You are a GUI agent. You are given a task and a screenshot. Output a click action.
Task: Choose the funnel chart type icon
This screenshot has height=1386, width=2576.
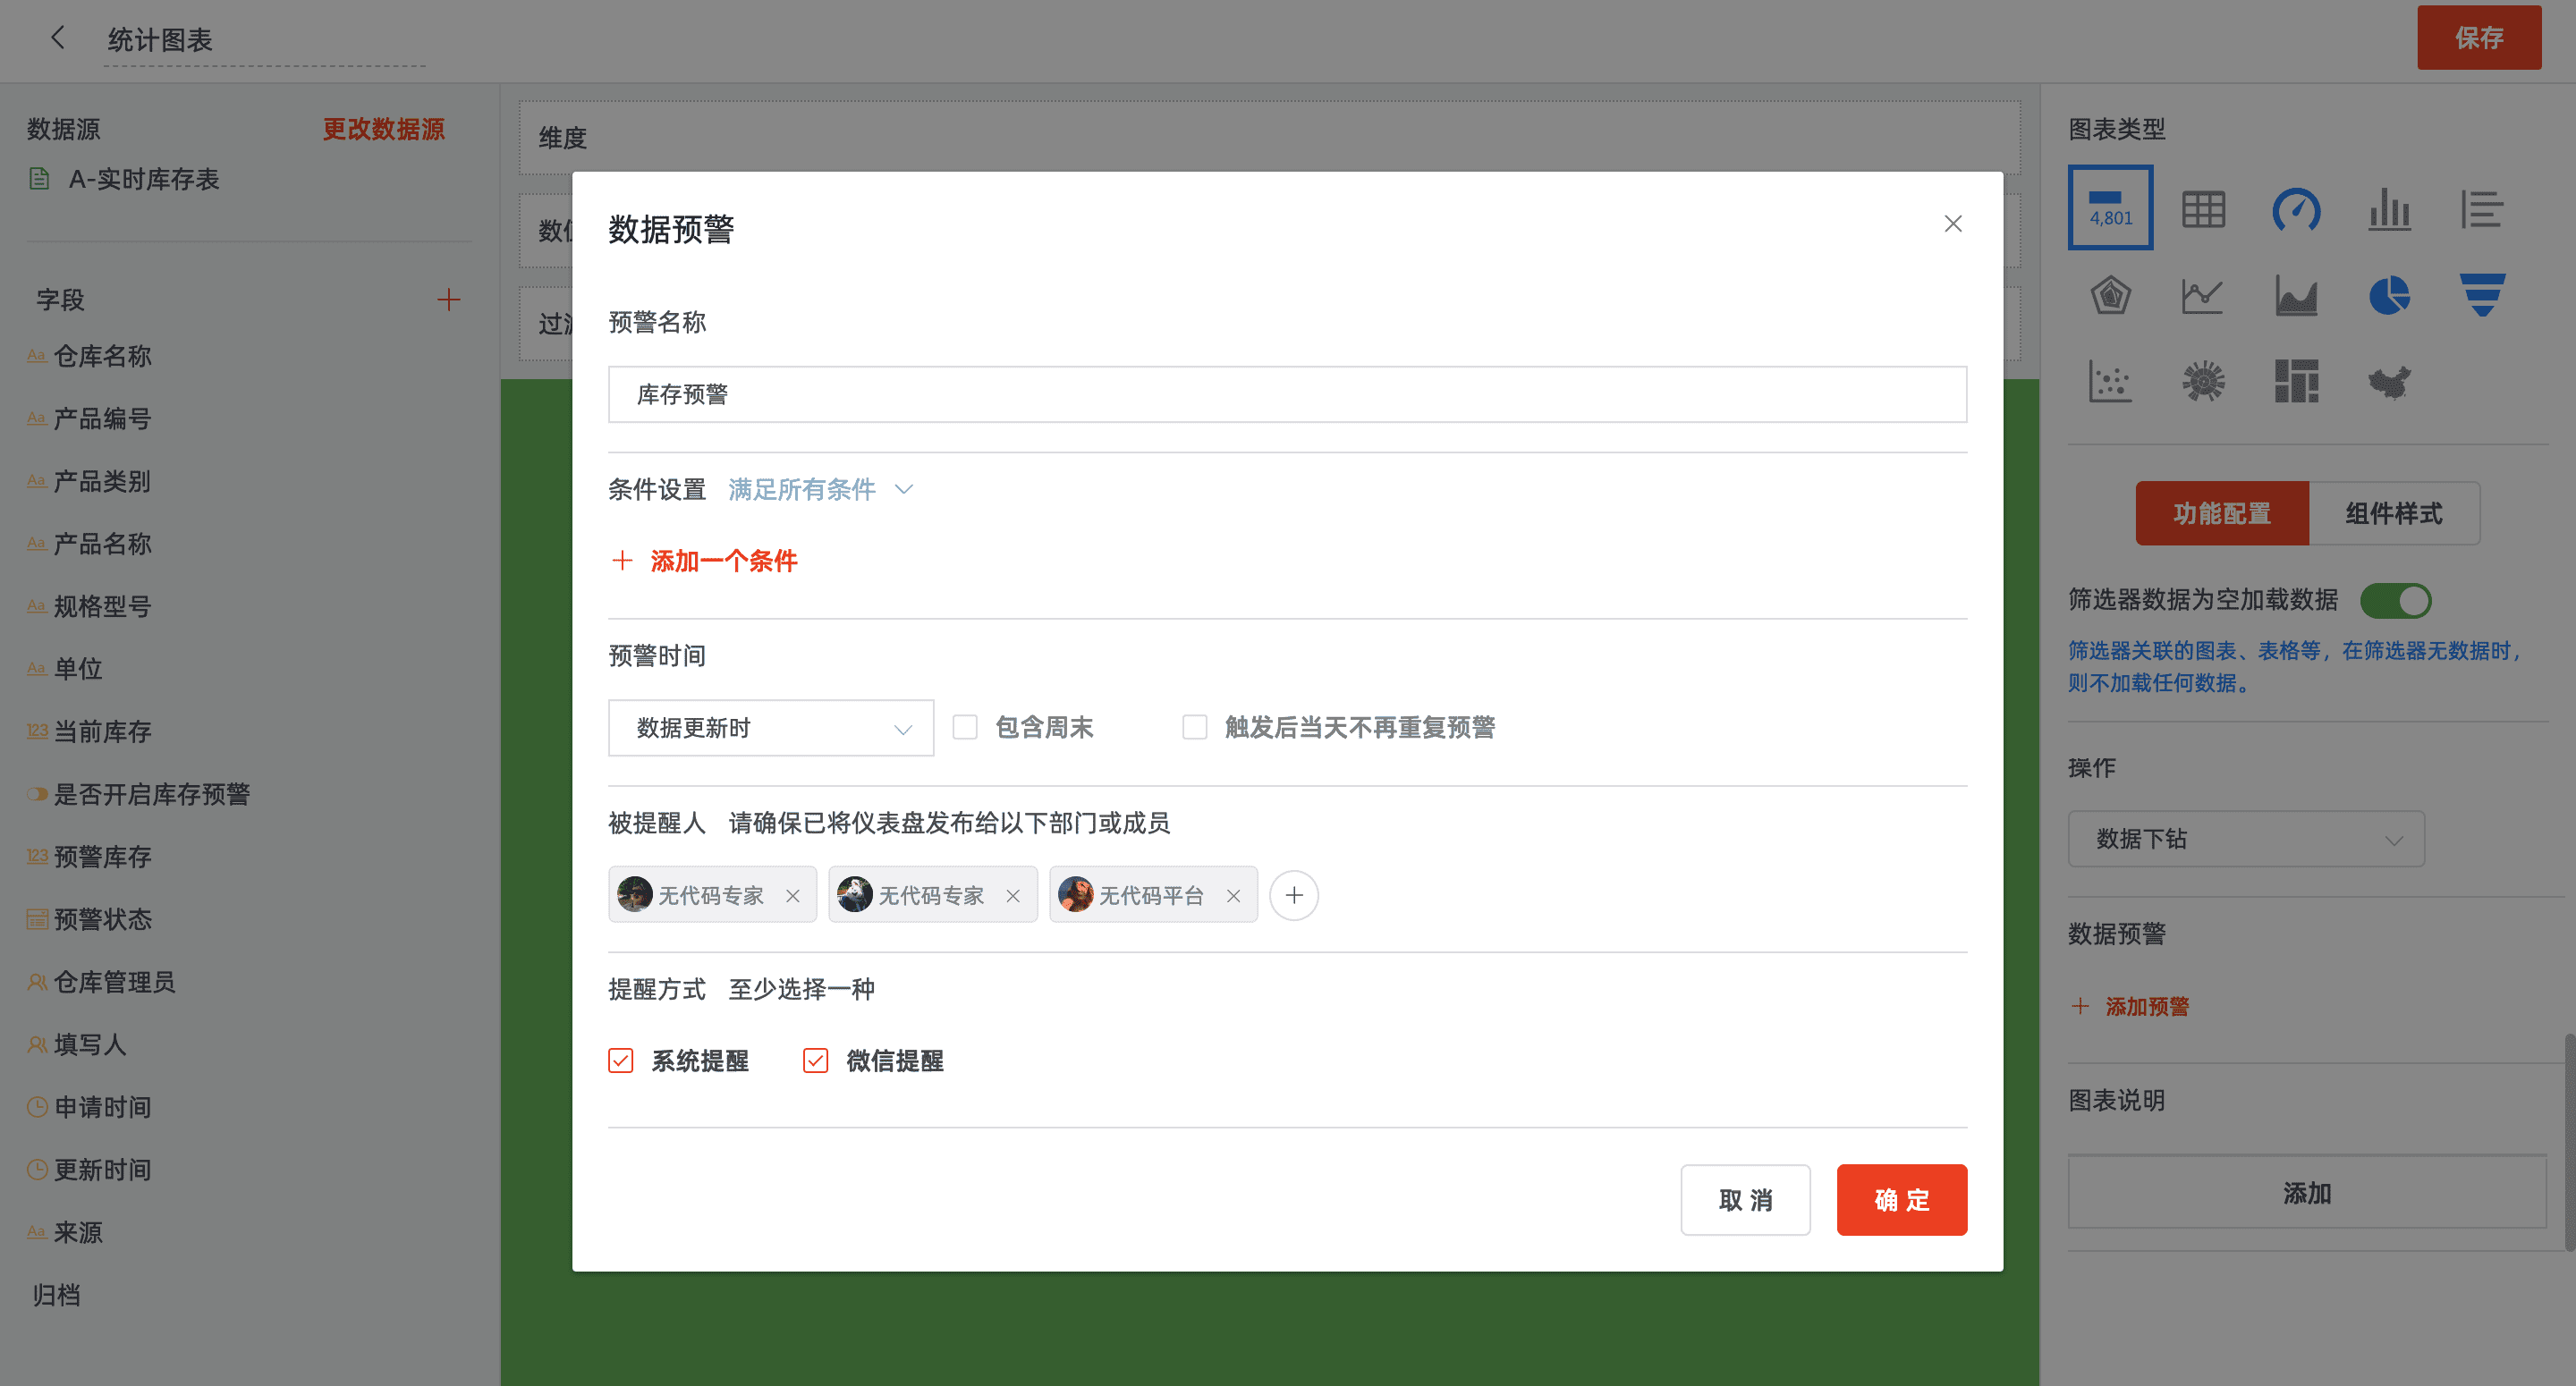click(x=2482, y=296)
